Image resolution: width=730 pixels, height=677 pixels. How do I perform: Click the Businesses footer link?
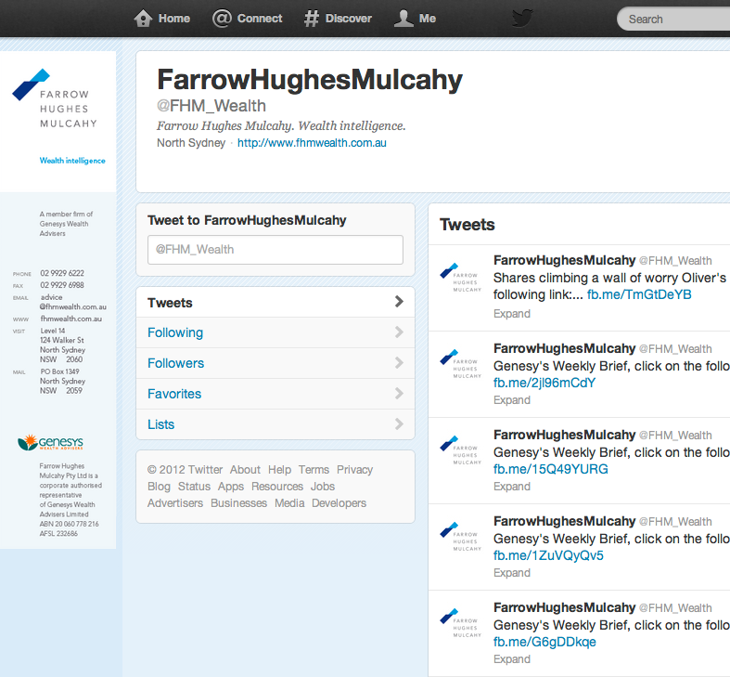point(238,503)
